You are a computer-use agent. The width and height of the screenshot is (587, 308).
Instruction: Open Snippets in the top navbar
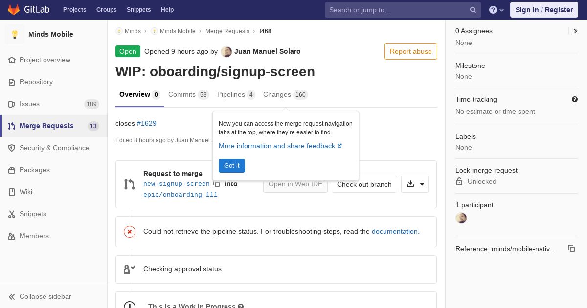click(x=139, y=10)
